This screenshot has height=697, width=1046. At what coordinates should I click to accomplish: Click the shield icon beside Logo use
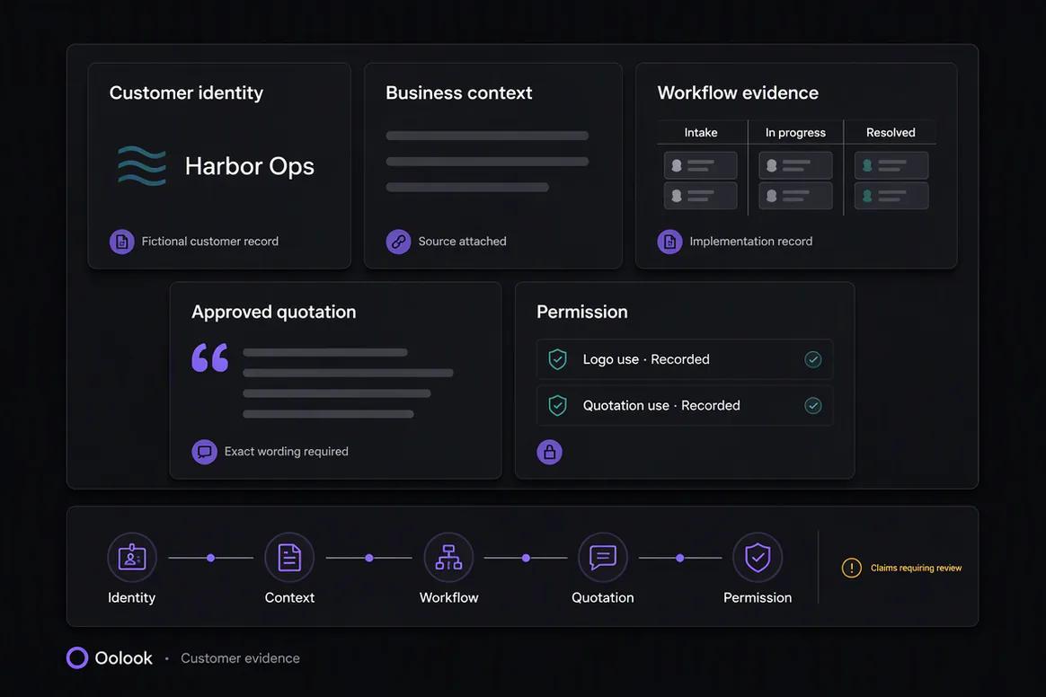pos(558,359)
